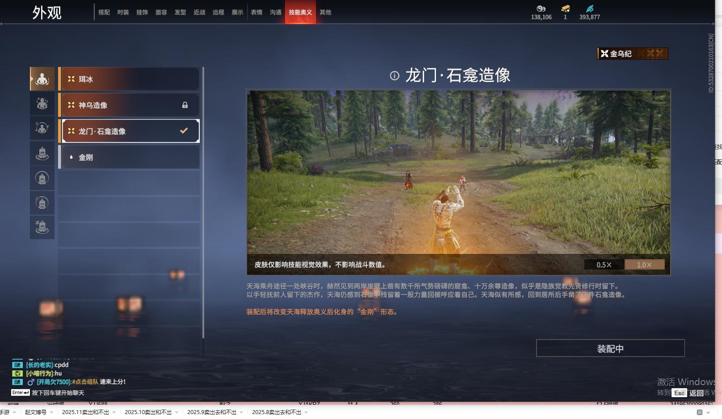Click the feather currency icon above 393,877
Image resolution: width=722 pixels, height=419 pixels.
[590, 8]
